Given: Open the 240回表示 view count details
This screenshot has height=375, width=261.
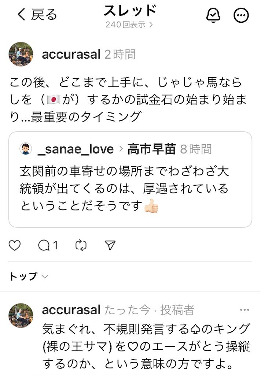Looking at the screenshot, I should (x=129, y=25).
